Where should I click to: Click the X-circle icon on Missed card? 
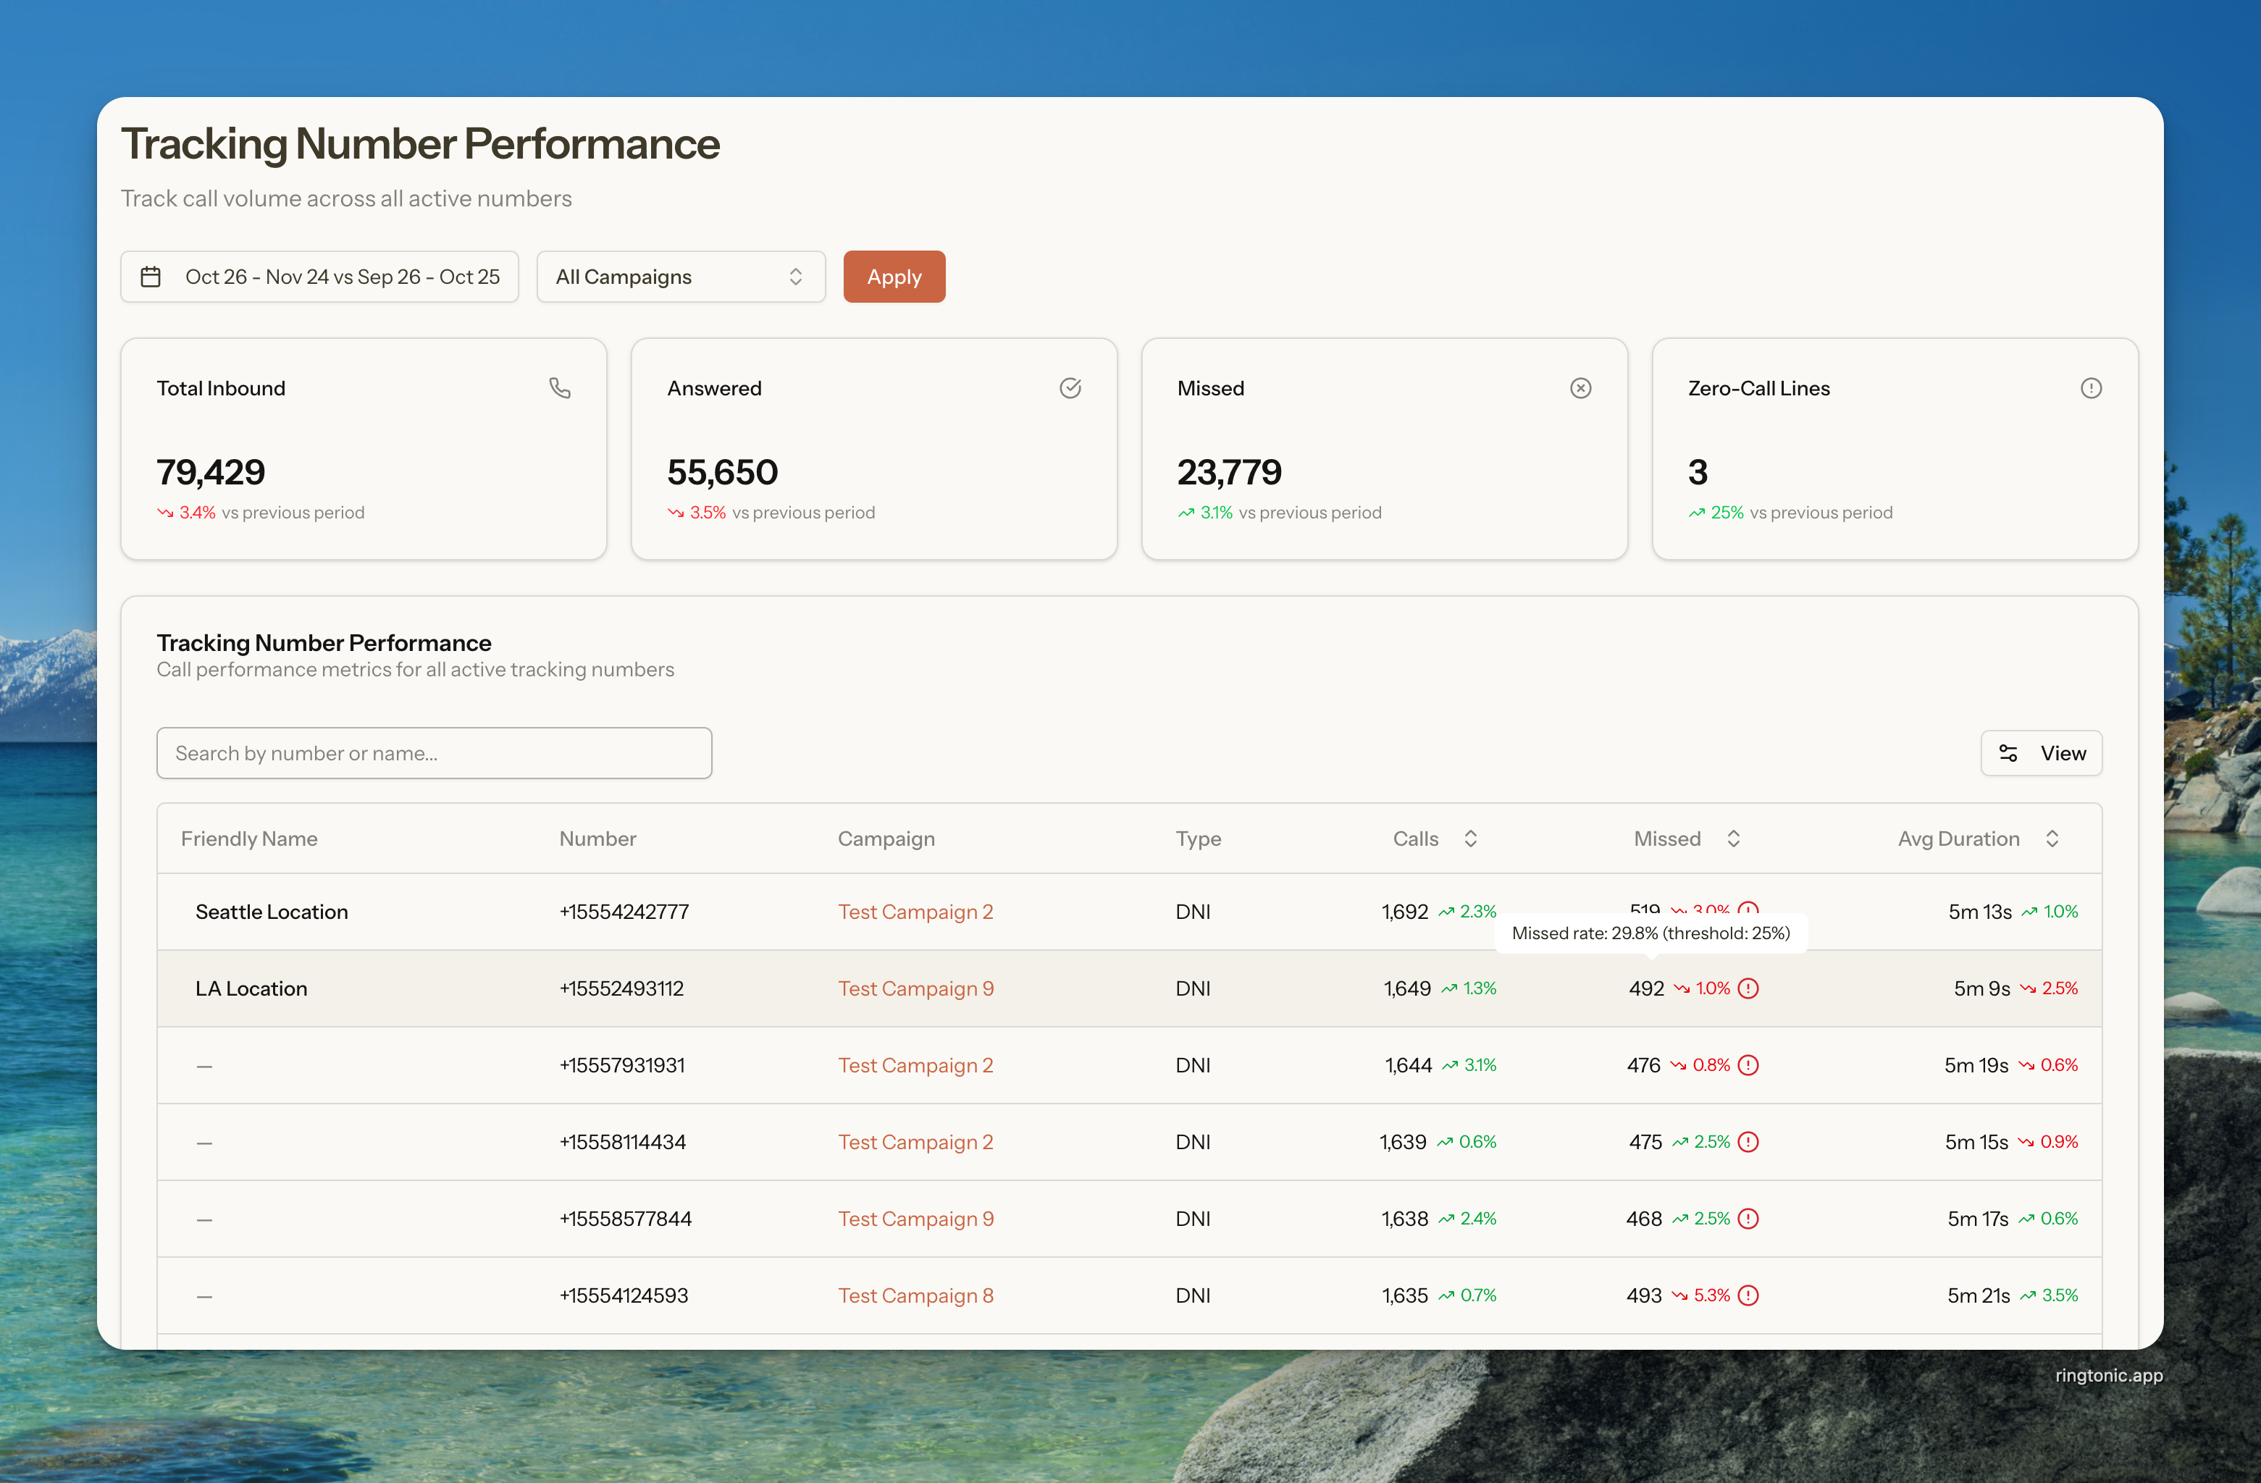(x=1580, y=387)
